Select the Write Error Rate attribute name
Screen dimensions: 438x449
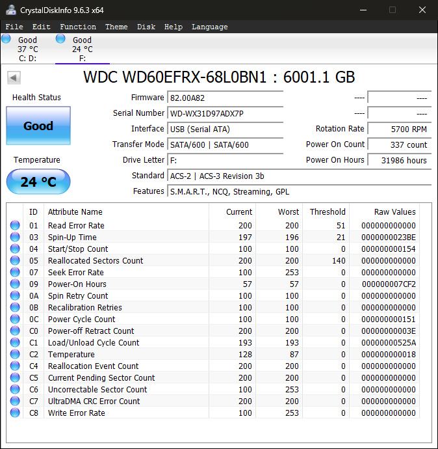76,413
